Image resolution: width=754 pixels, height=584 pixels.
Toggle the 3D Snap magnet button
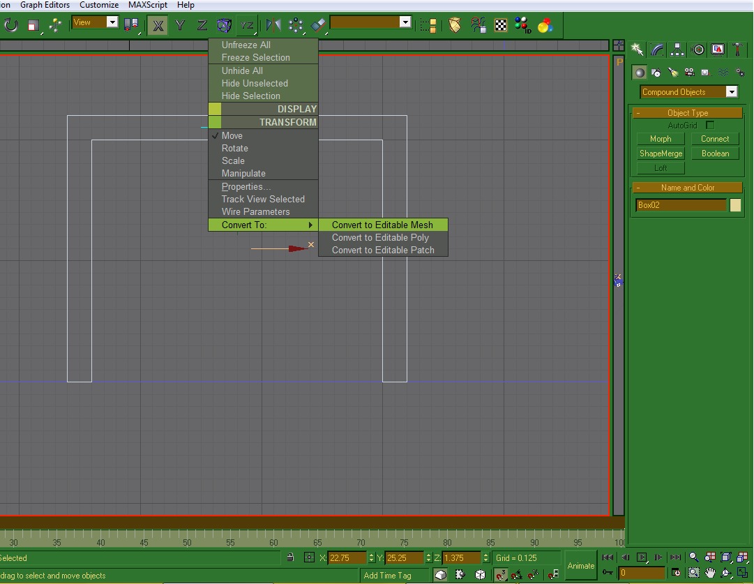tap(501, 574)
